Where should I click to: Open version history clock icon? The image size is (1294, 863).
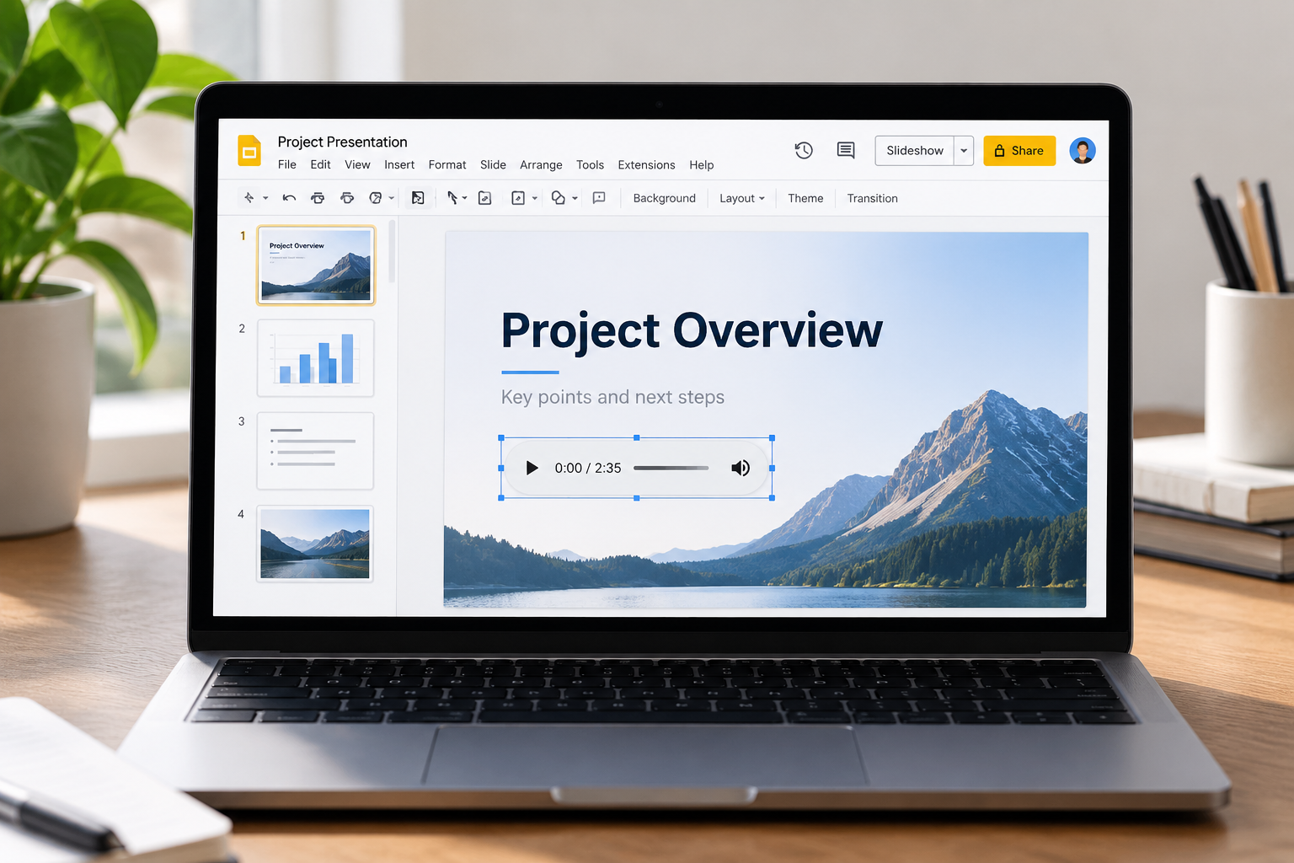[804, 150]
